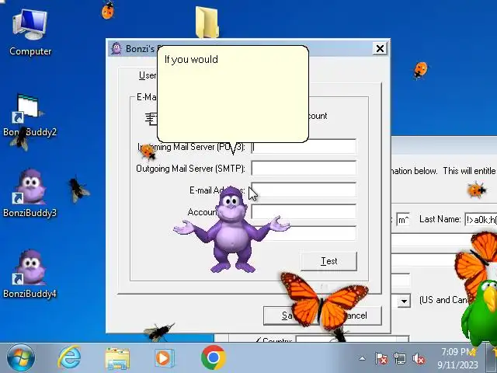Viewport: 497px width, 373px height.
Task: Click the E-mail Address input field
Action: 304,190
